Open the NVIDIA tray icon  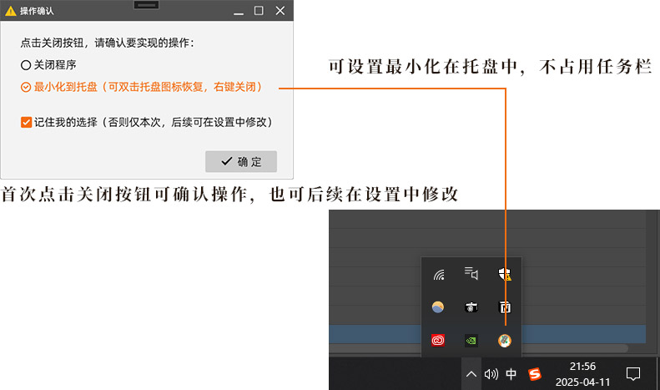point(471,340)
